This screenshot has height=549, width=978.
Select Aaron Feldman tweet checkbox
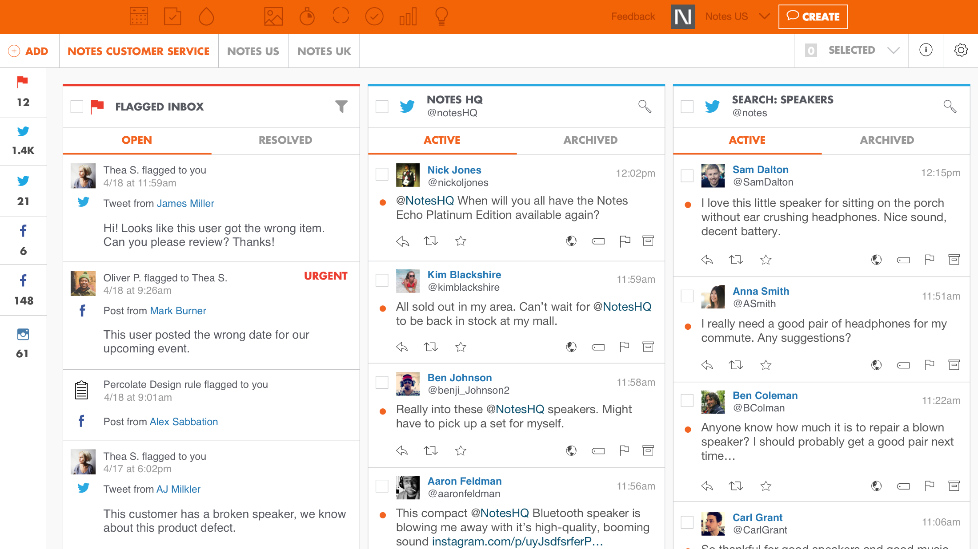(382, 486)
